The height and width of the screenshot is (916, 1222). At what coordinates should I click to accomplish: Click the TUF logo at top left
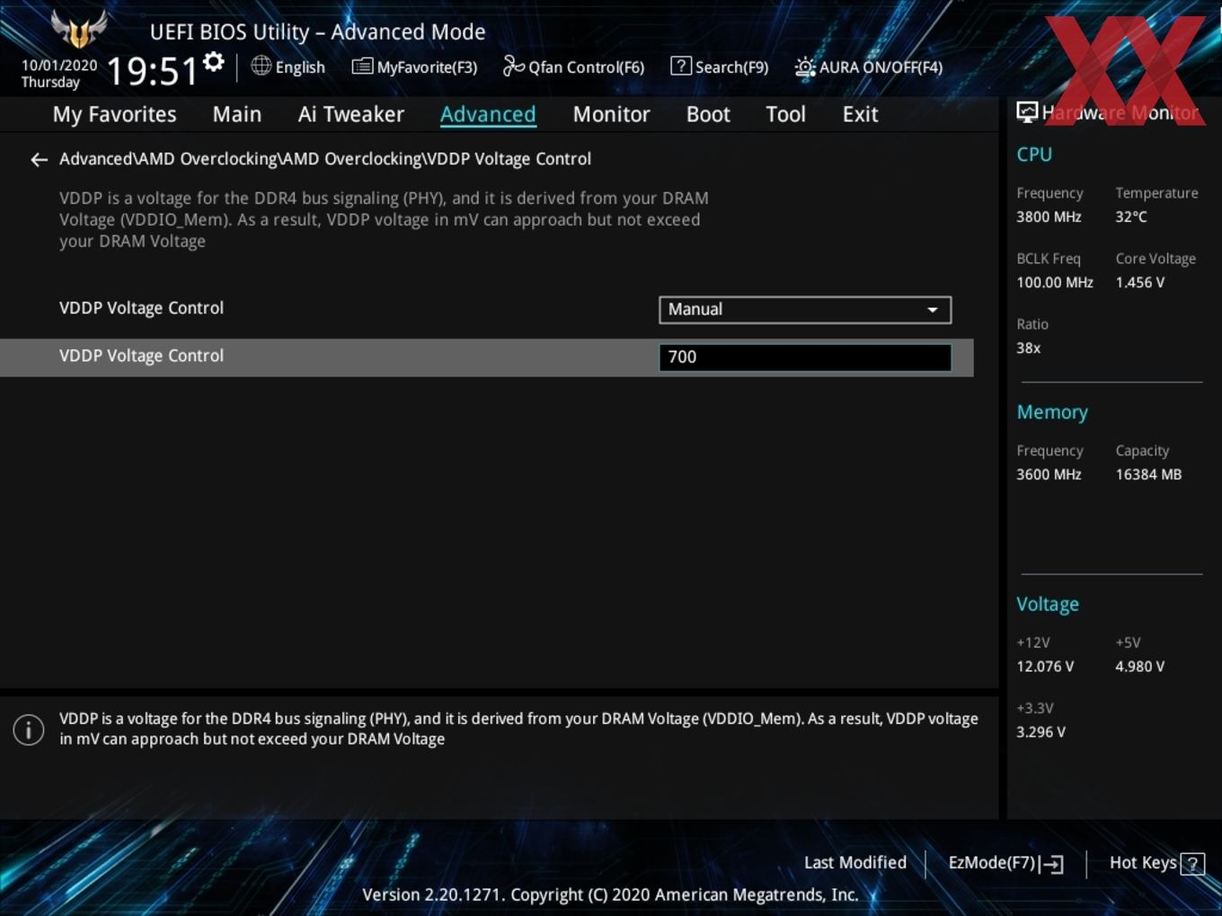click(x=79, y=30)
